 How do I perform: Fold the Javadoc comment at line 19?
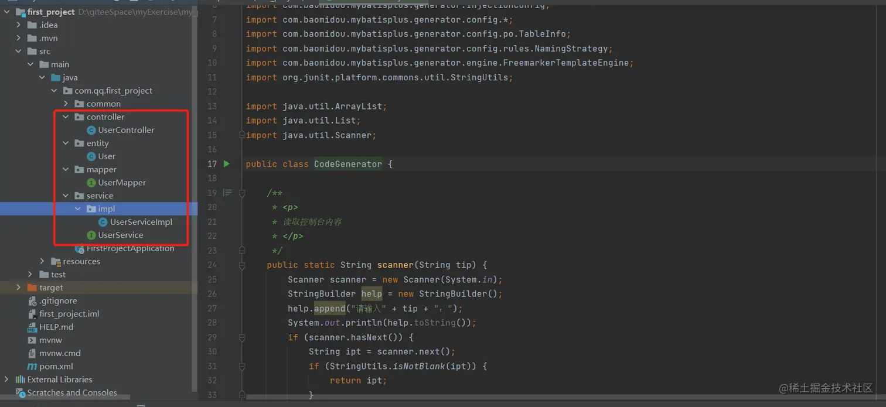coord(241,193)
